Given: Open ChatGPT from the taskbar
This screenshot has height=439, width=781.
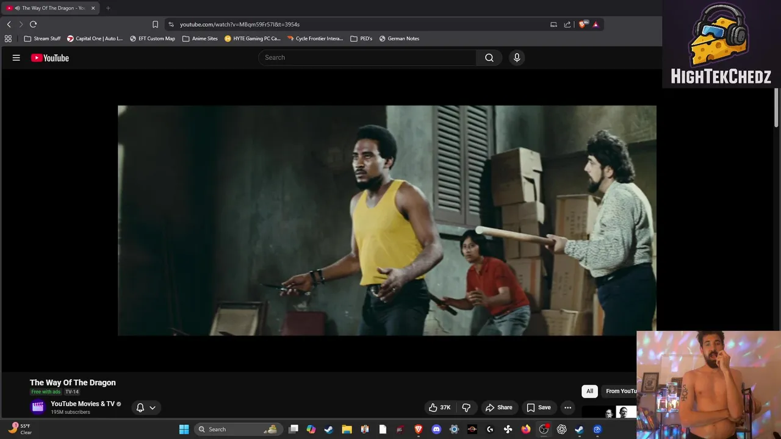Looking at the screenshot, I should coord(561,429).
